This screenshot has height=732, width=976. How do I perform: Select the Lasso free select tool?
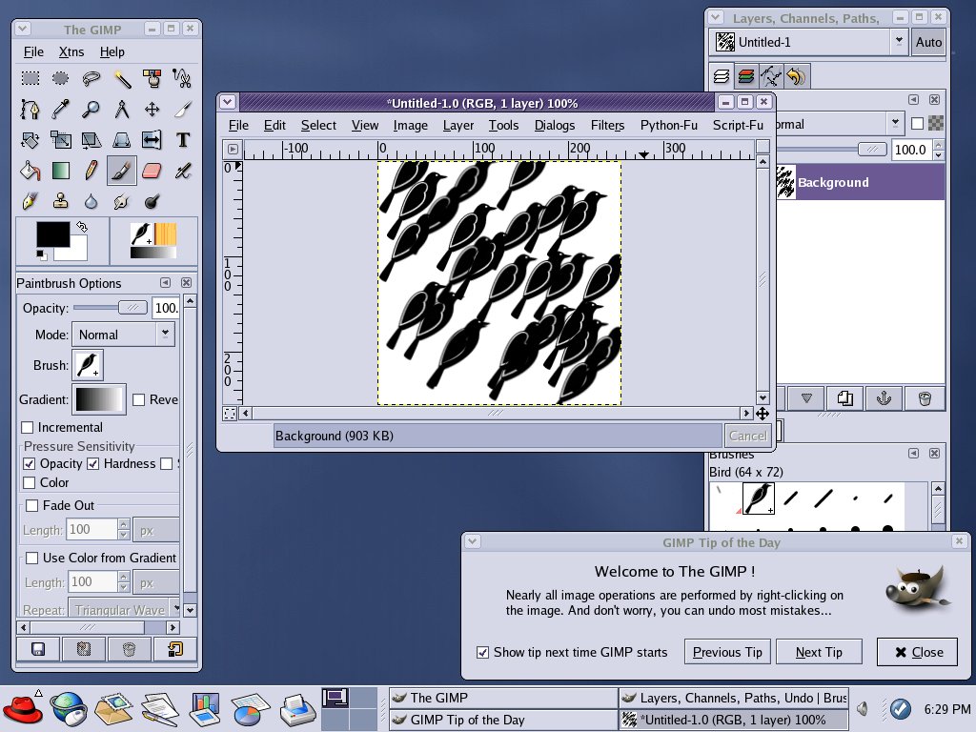pyautogui.click(x=91, y=78)
